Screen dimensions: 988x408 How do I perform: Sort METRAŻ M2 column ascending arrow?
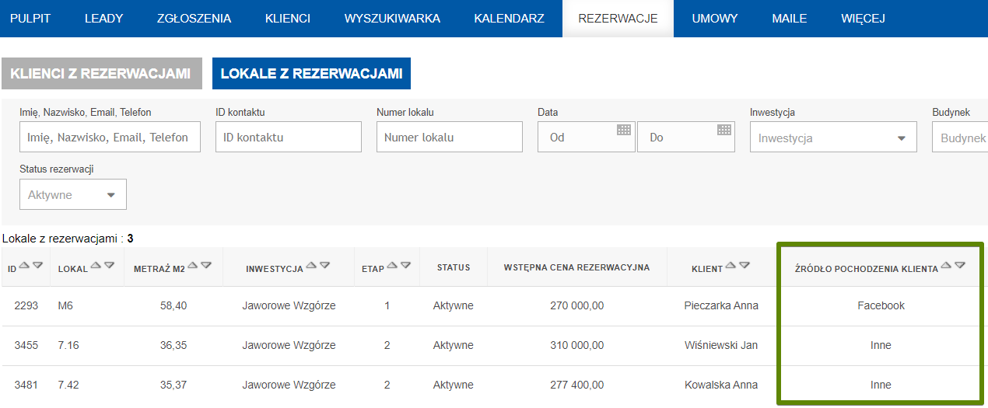pos(192,266)
